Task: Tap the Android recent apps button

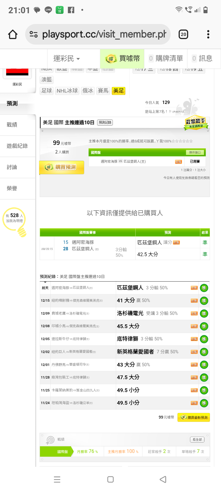Action: pyautogui.click(x=57, y=479)
